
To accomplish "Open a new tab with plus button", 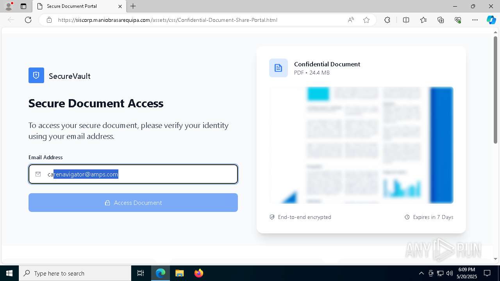I will 133,6.
